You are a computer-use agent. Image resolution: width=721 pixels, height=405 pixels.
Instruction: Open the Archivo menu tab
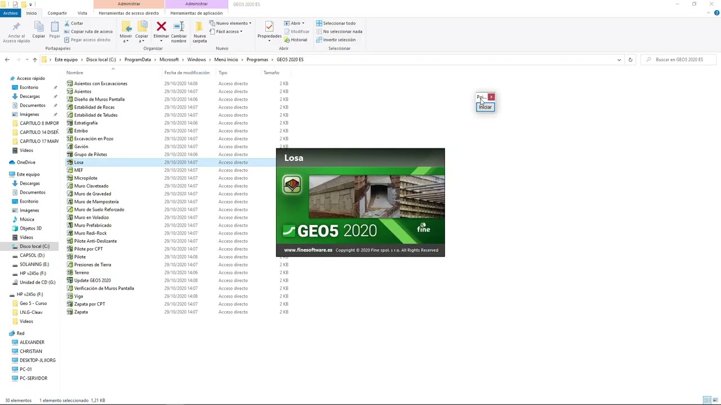[10, 13]
